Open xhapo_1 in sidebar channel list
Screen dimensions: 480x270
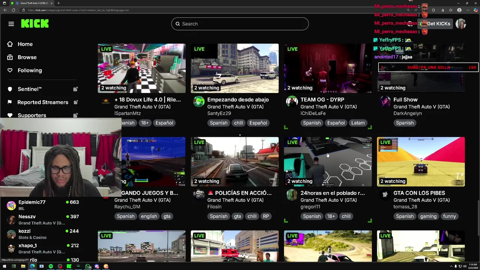click(43, 248)
